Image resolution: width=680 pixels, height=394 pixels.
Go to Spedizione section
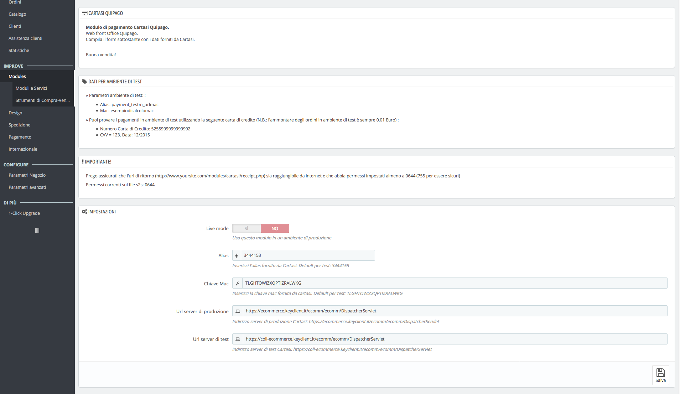pyautogui.click(x=20, y=125)
